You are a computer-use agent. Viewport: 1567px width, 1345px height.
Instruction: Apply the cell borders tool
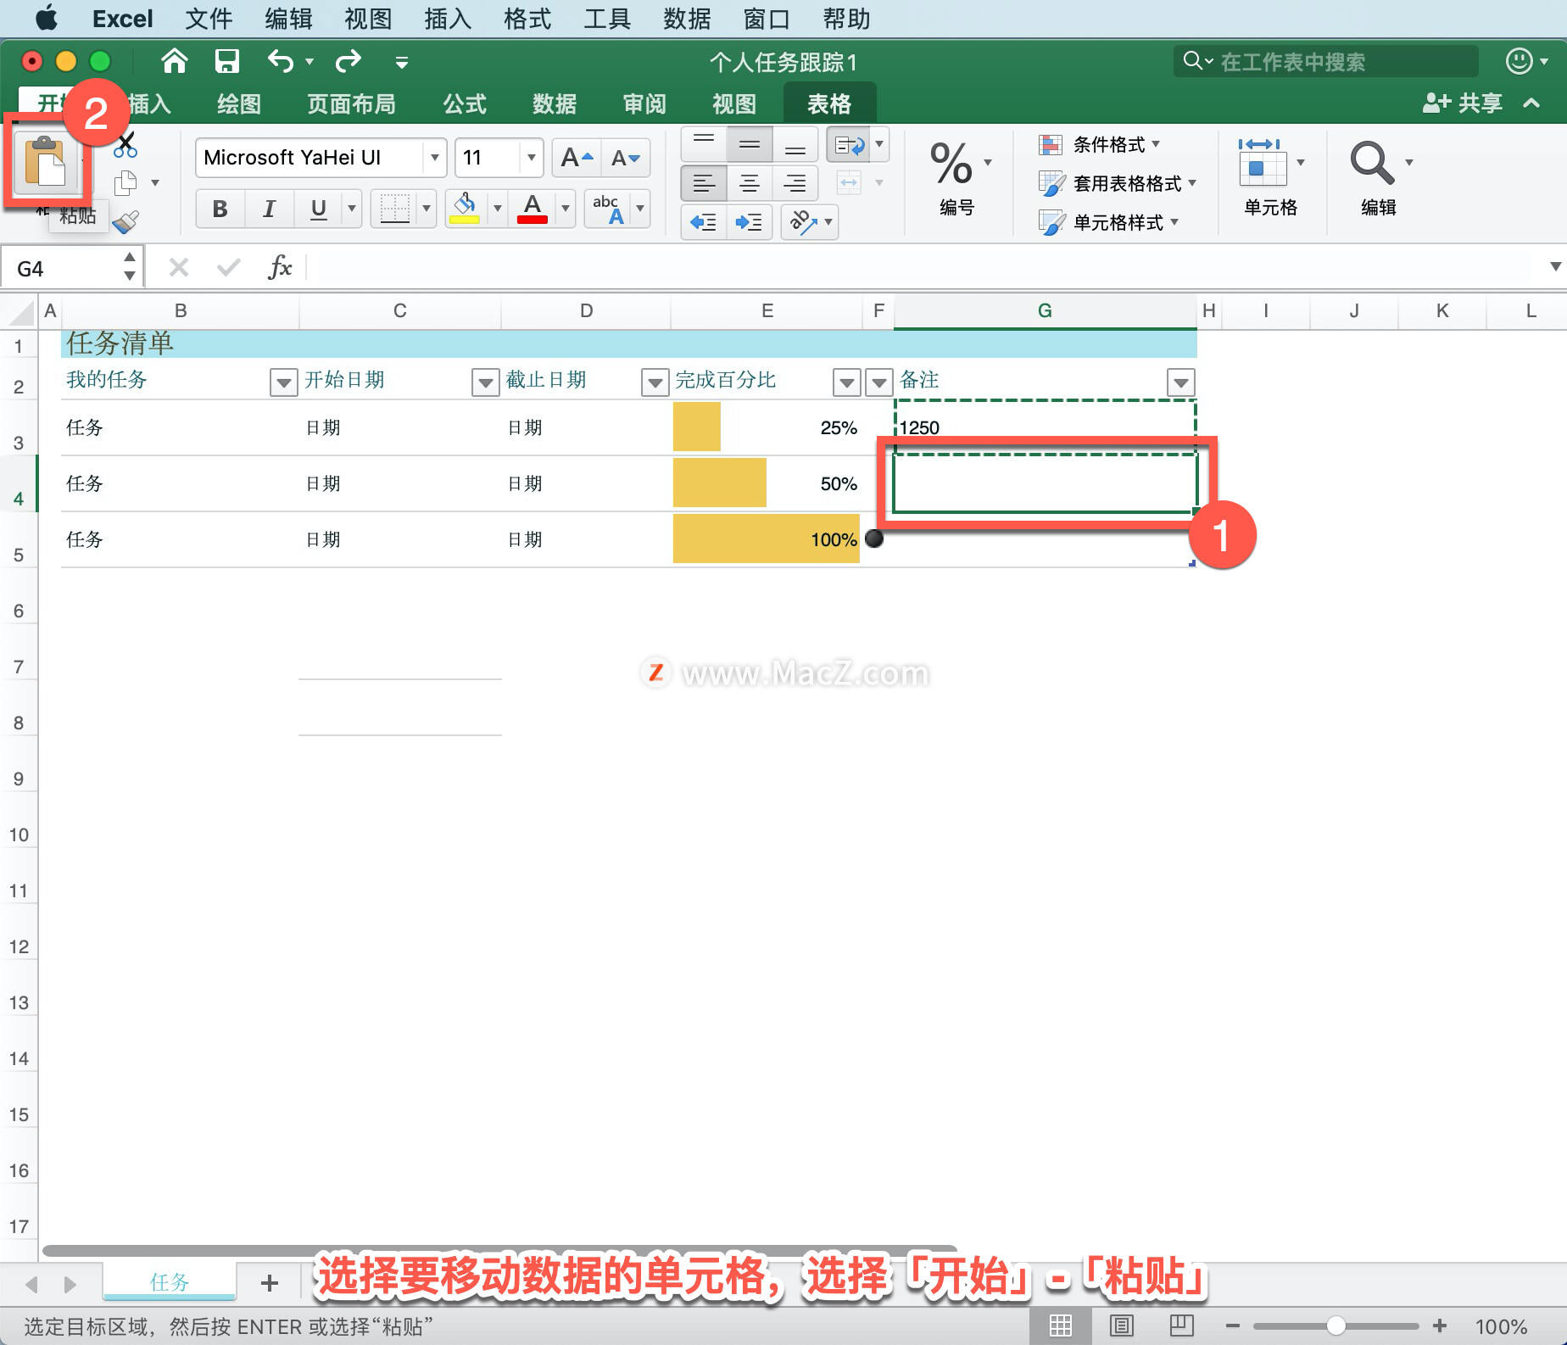pyautogui.click(x=394, y=208)
